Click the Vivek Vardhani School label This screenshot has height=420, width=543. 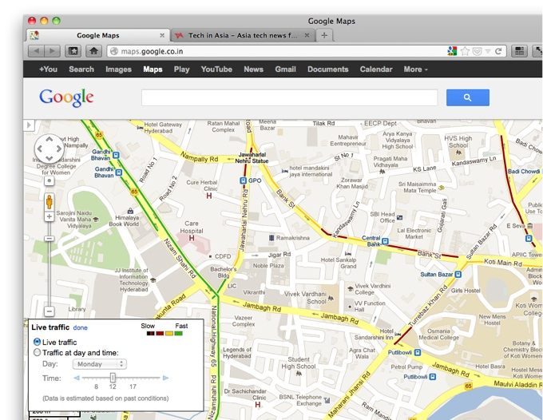(305, 297)
